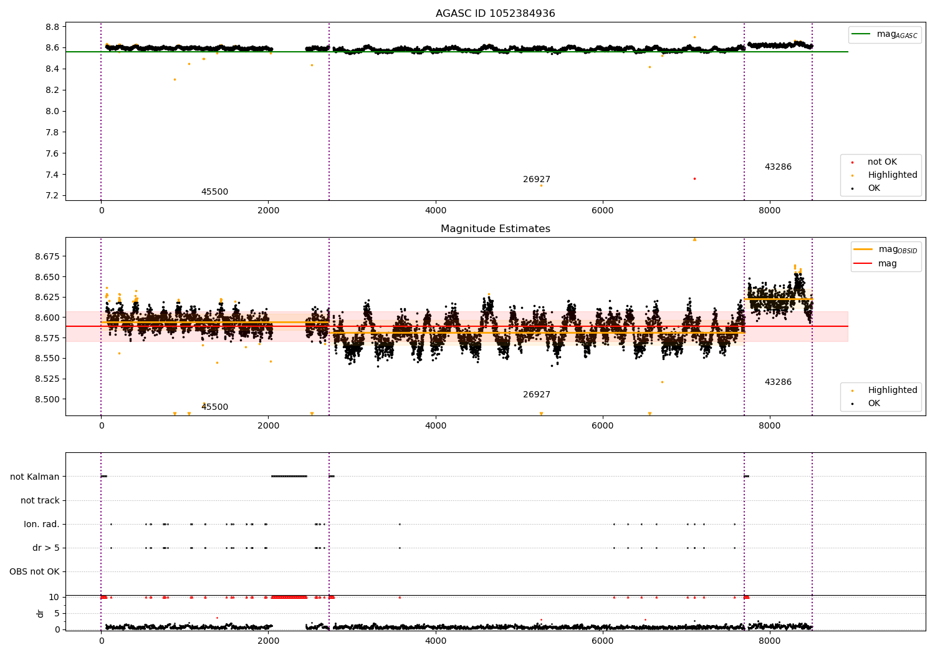
Task: Click the 'not Kalman' row label
Action: click(35, 477)
